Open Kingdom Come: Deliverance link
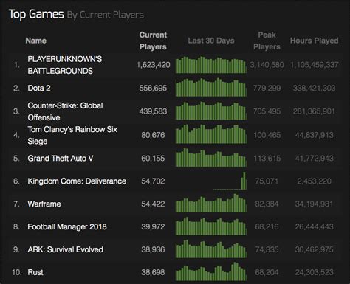This screenshot has height=284, width=350. click(77, 181)
